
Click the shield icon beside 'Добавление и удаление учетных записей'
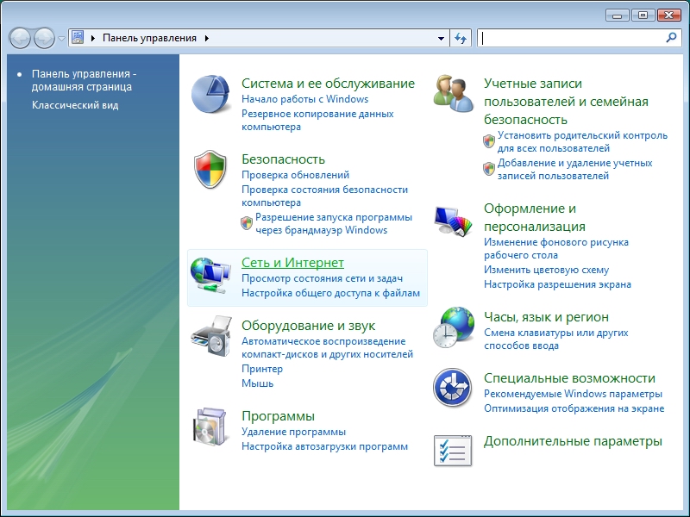[x=489, y=169]
